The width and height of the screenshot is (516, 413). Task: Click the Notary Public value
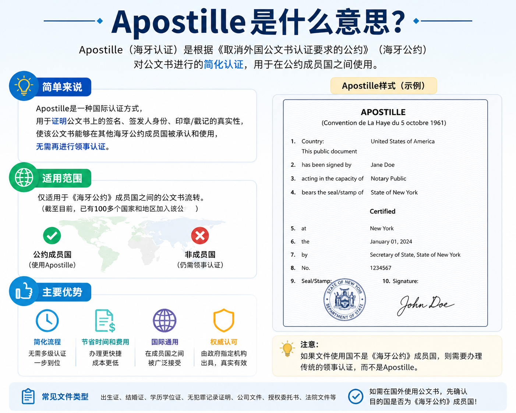pyautogui.click(x=388, y=179)
